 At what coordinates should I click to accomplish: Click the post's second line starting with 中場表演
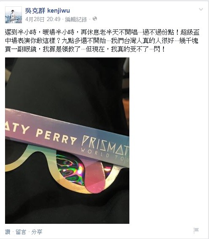(x=102, y=41)
